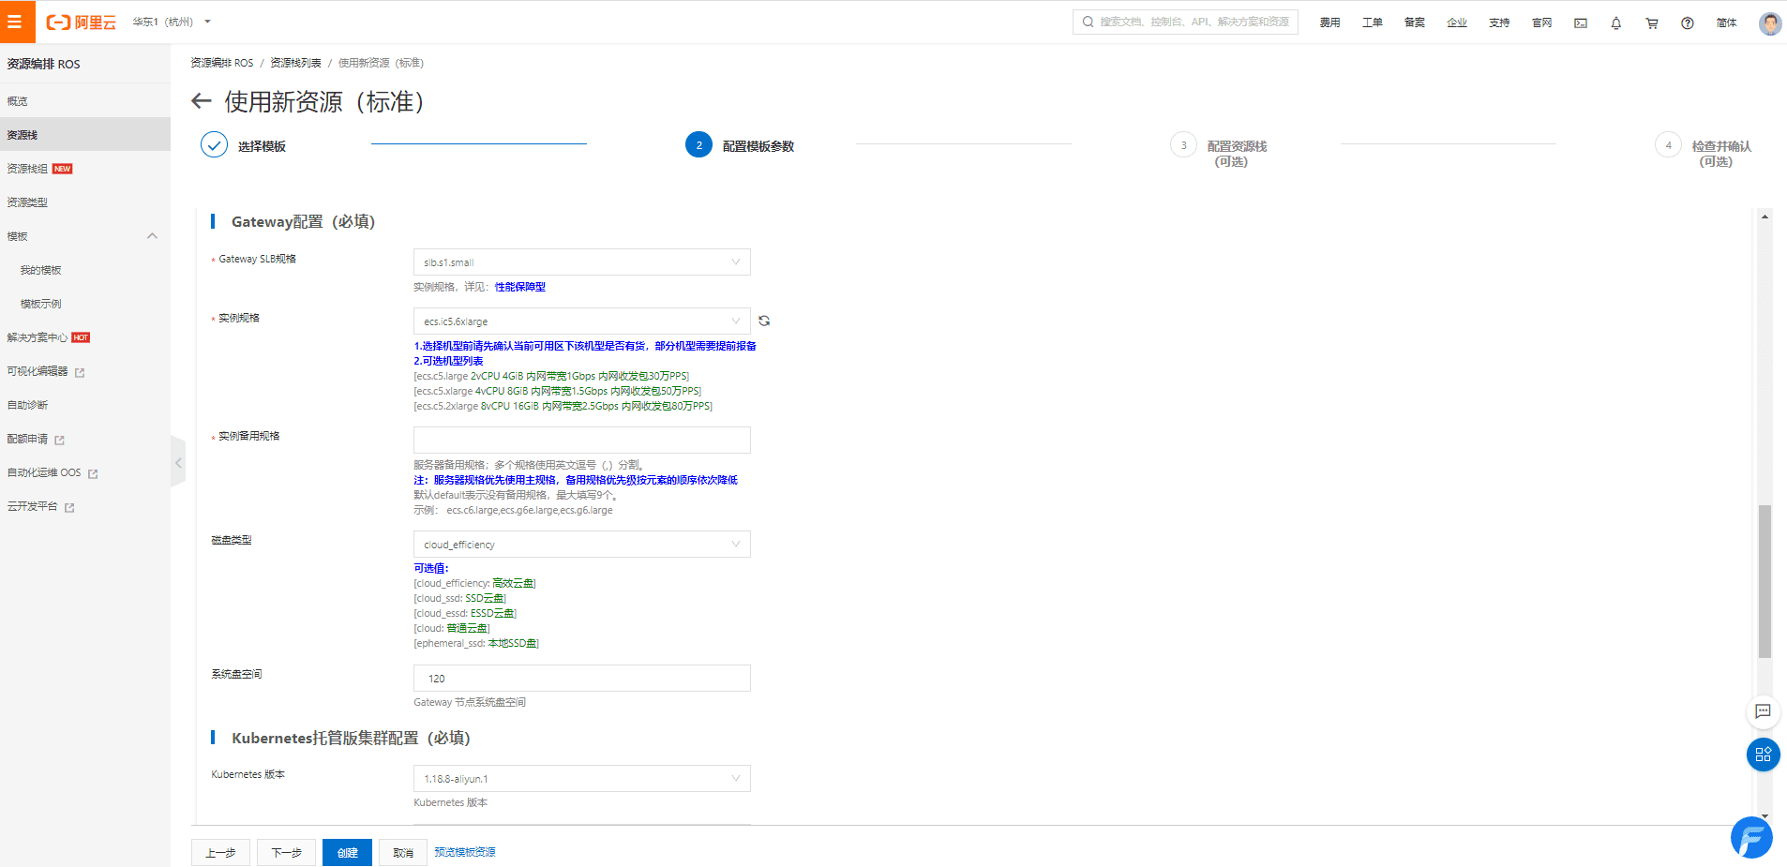Screen dimensions: 1787x867
Task: Open the 企业 top menu
Action: click(1456, 22)
